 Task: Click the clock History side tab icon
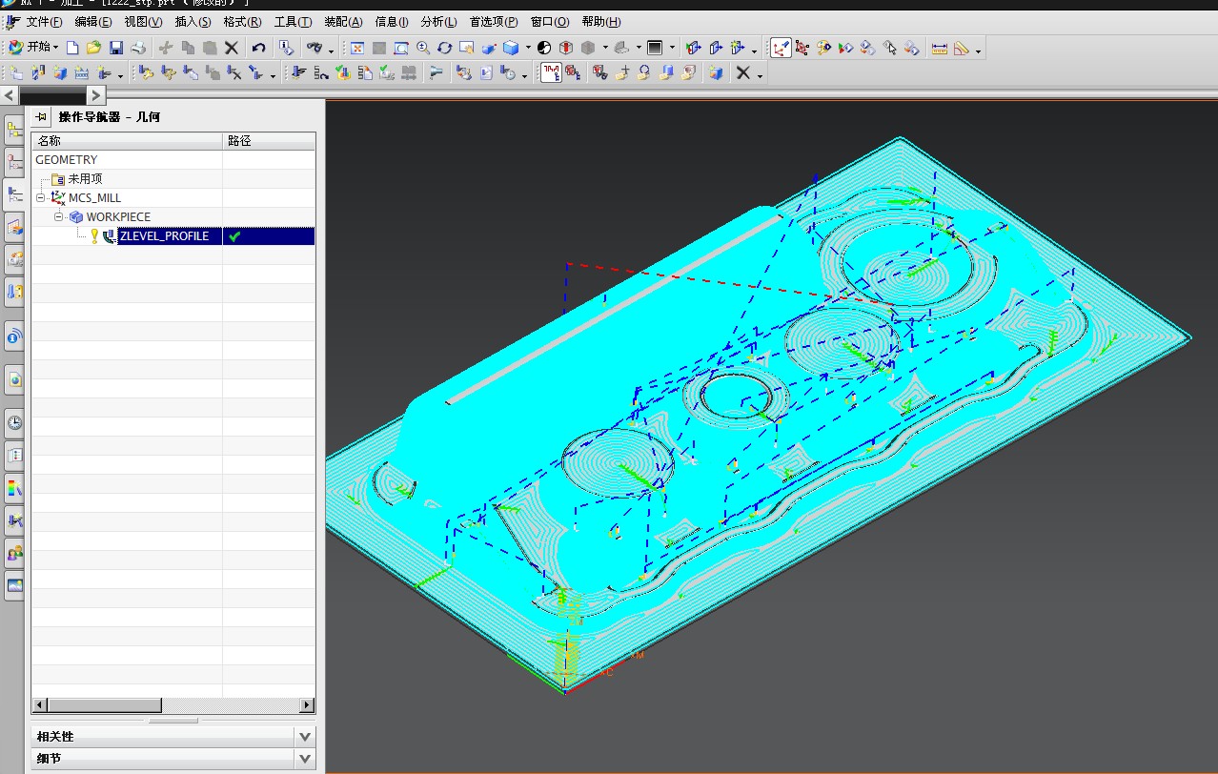[x=14, y=422]
